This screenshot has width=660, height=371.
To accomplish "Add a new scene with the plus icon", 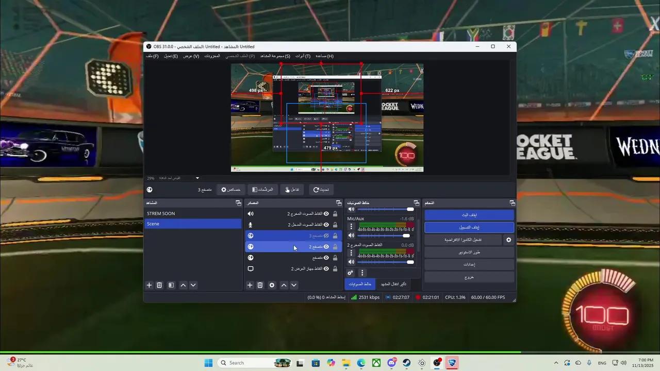I will 149,285.
